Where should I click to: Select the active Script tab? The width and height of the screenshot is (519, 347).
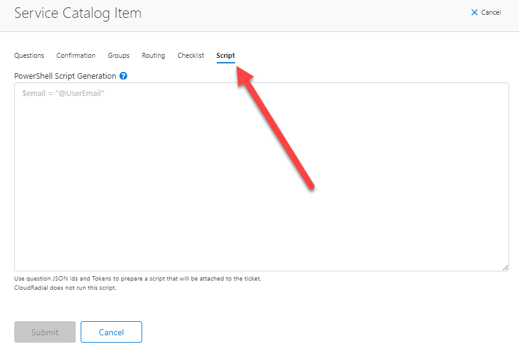pos(226,55)
